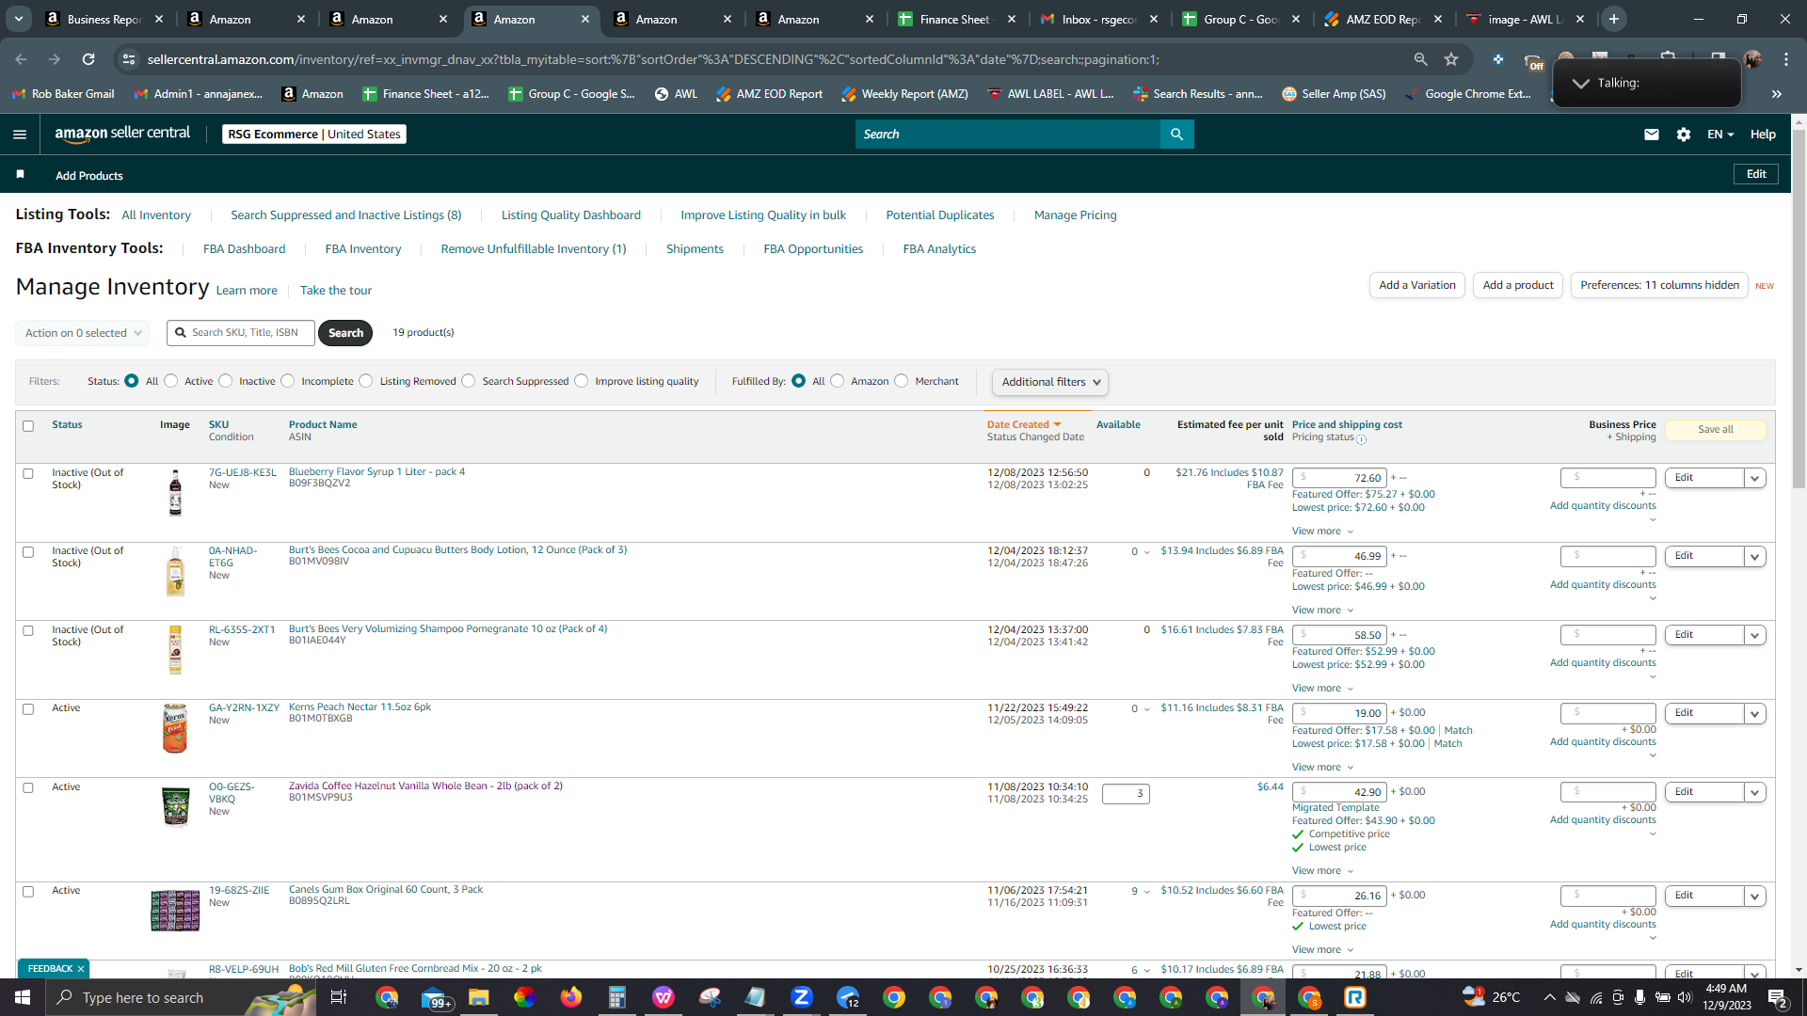Open the Seller Central hamburger menu
The image size is (1807, 1016).
(20, 135)
